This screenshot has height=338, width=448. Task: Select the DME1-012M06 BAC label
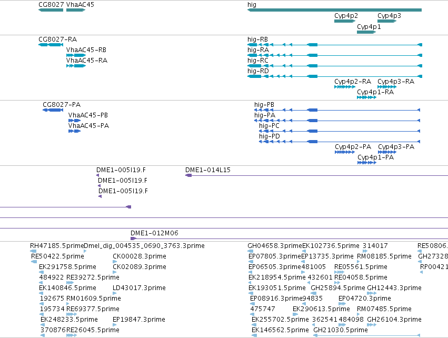[x=155, y=233]
